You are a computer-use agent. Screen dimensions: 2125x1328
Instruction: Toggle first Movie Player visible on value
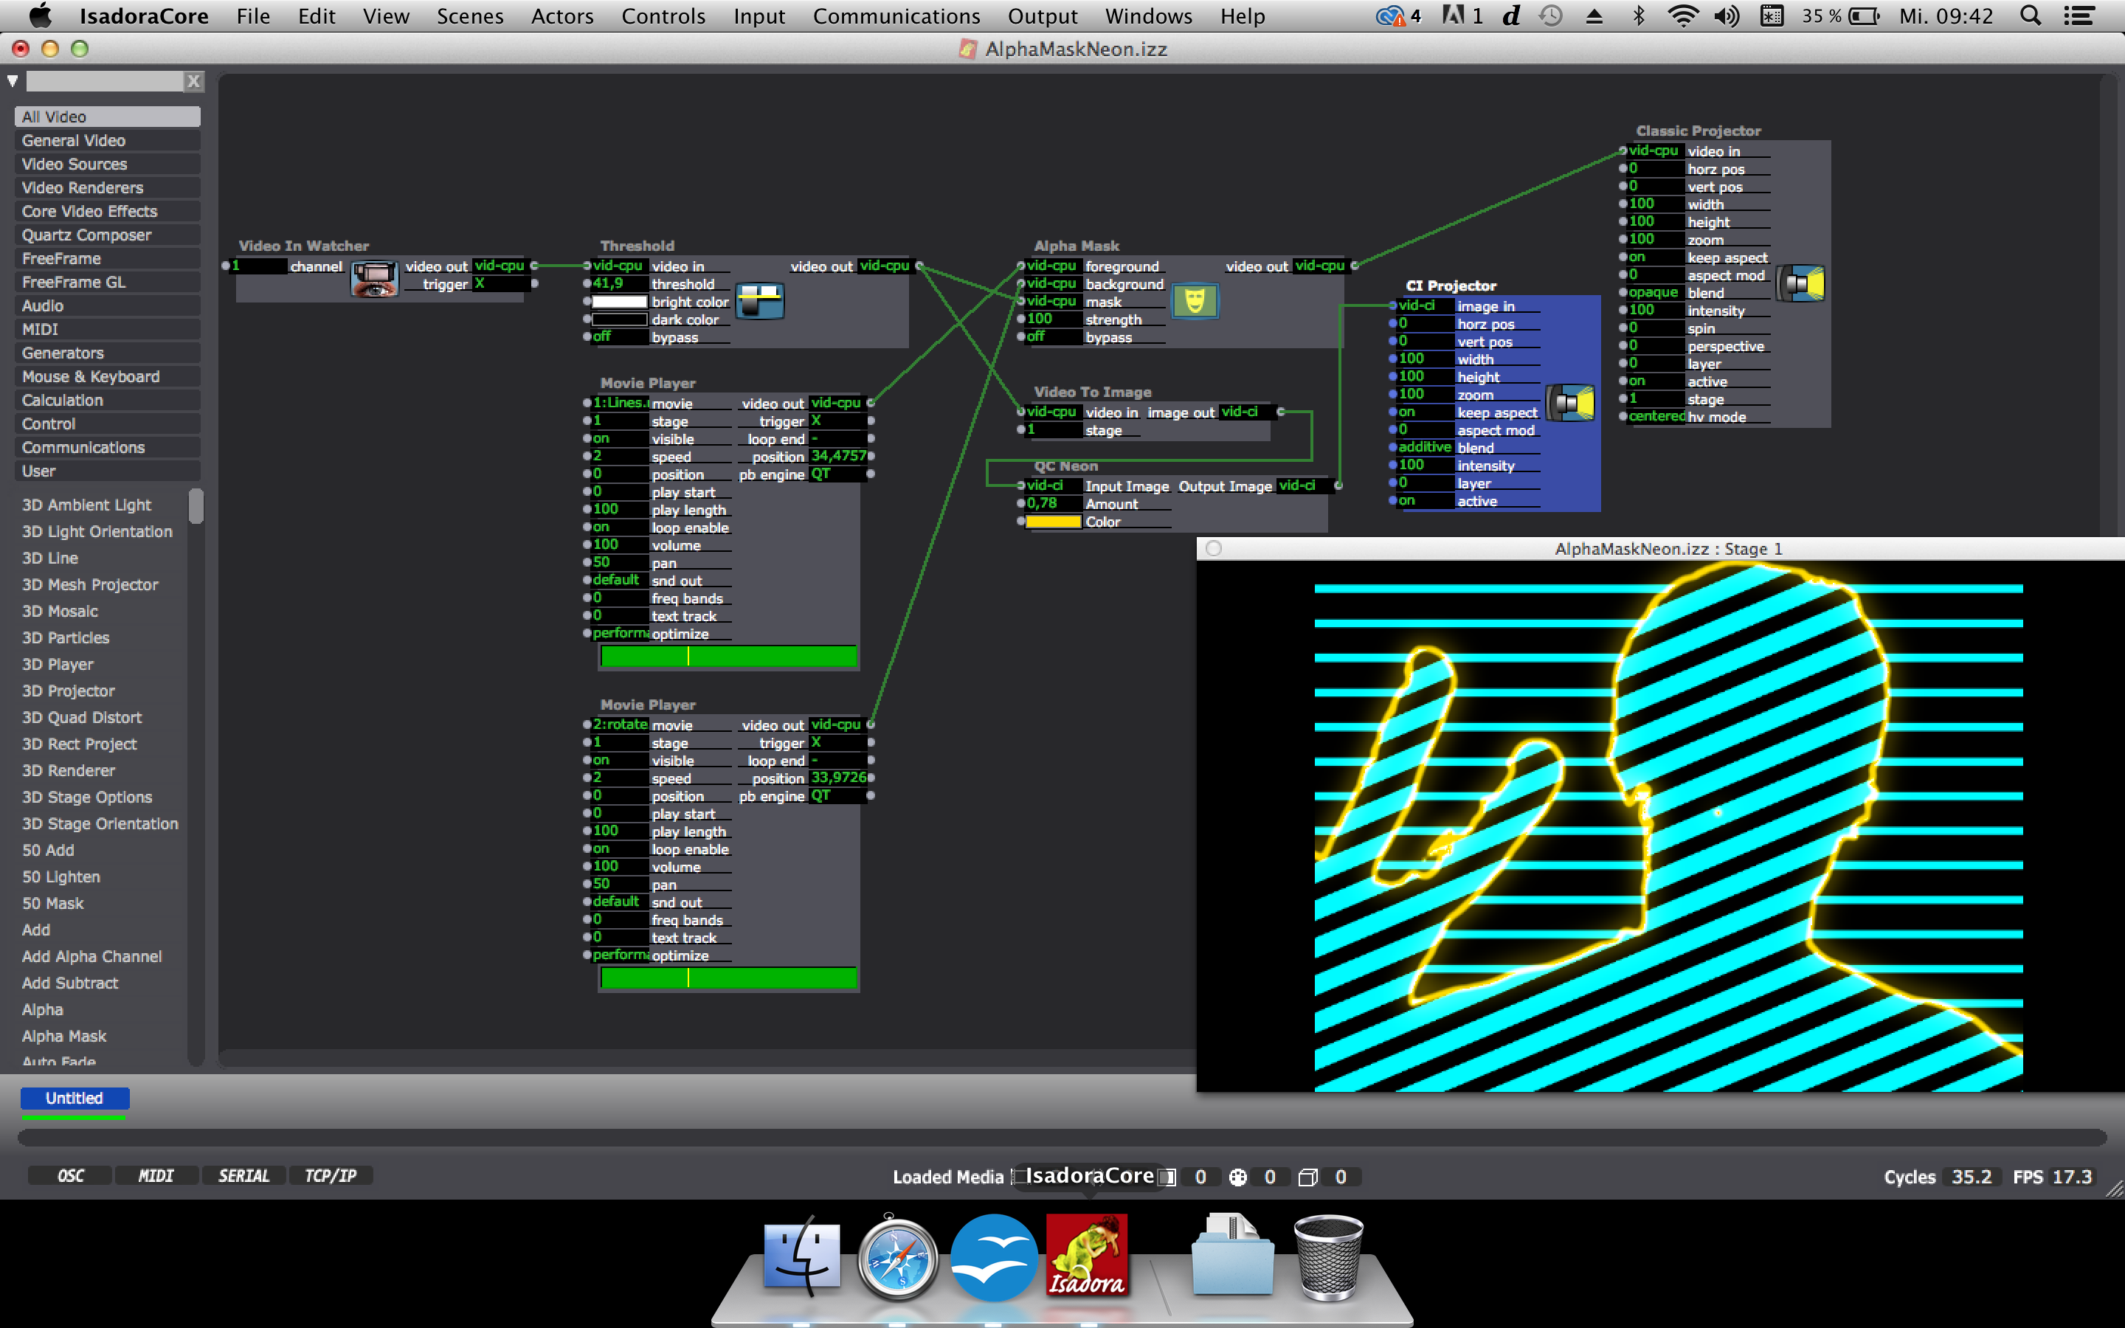(618, 438)
